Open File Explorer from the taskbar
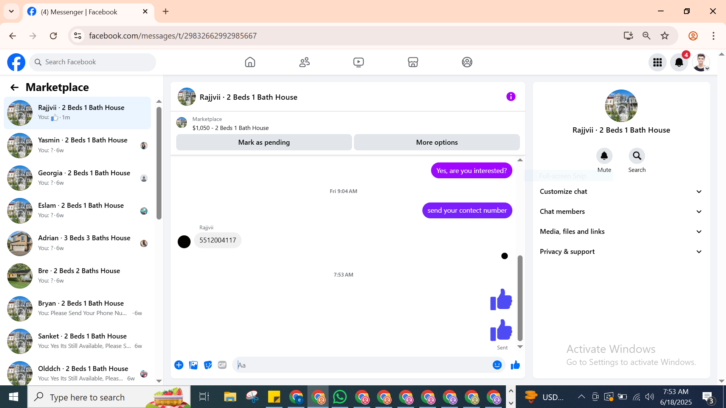This screenshot has width=726, height=408. tap(230, 397)
